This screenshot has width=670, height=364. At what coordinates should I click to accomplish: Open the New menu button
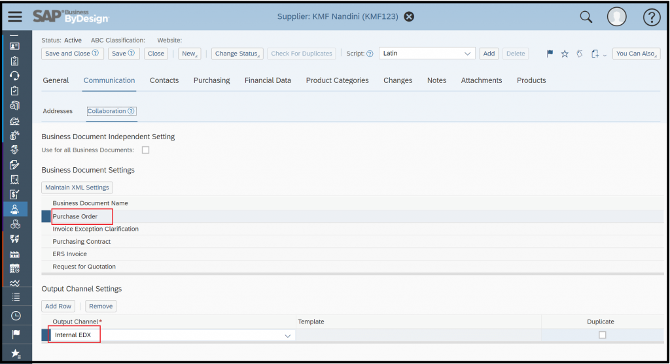[x=189, y=54]
